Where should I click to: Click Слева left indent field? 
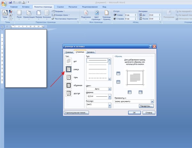pyautogui.click(x=130, y=15)
